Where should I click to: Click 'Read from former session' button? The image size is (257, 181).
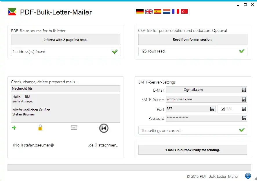[x=193, y=39]
